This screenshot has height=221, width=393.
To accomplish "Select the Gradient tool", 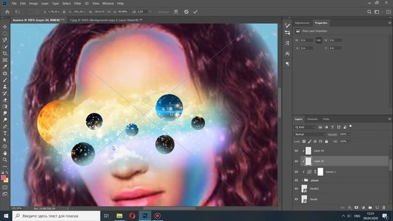I will 5,106.
